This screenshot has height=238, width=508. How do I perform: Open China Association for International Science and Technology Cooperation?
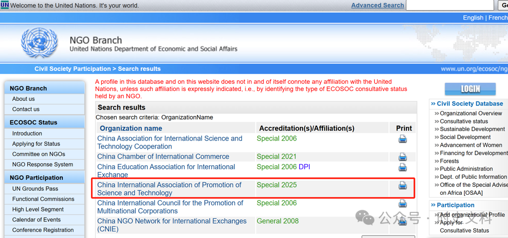[170, 142]
